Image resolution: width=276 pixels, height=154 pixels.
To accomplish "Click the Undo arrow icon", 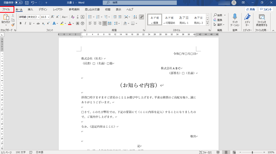I will 33,3.
